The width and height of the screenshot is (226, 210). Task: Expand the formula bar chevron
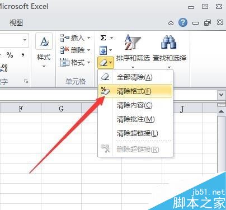(x=221, y=95)
